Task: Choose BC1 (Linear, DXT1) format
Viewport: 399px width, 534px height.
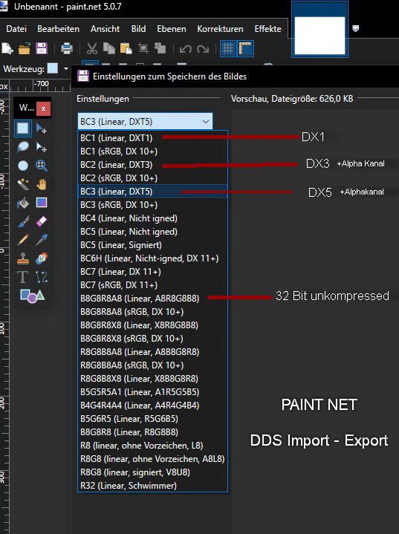Action: point(152,138)
